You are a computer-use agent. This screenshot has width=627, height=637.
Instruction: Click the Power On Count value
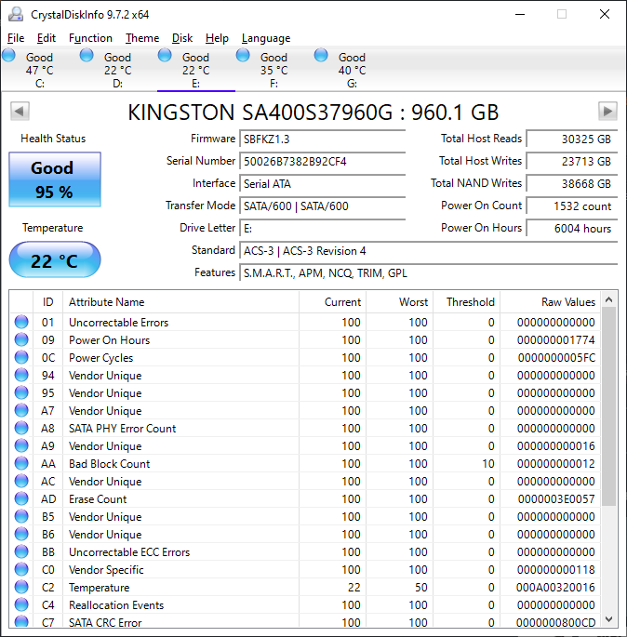(572, 206)
